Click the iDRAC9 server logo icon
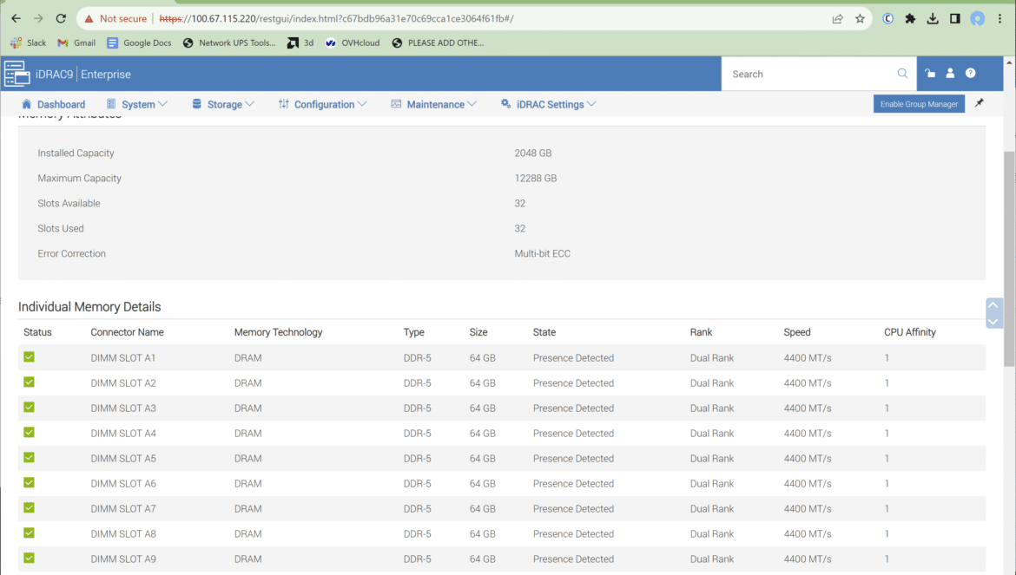1016x575 pixels. click(16, 74)
